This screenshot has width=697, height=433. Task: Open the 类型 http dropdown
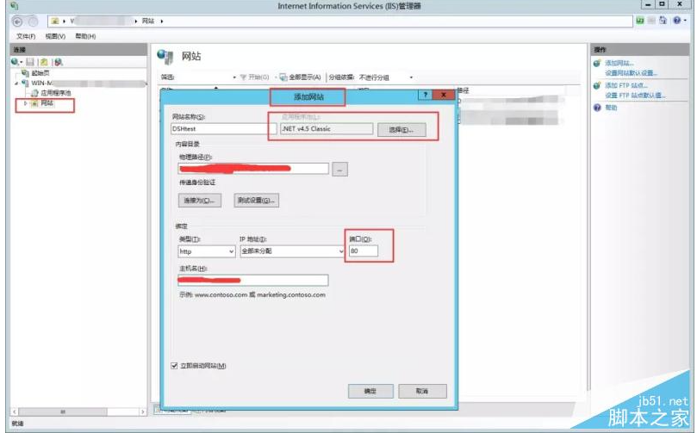coord(206,251)
